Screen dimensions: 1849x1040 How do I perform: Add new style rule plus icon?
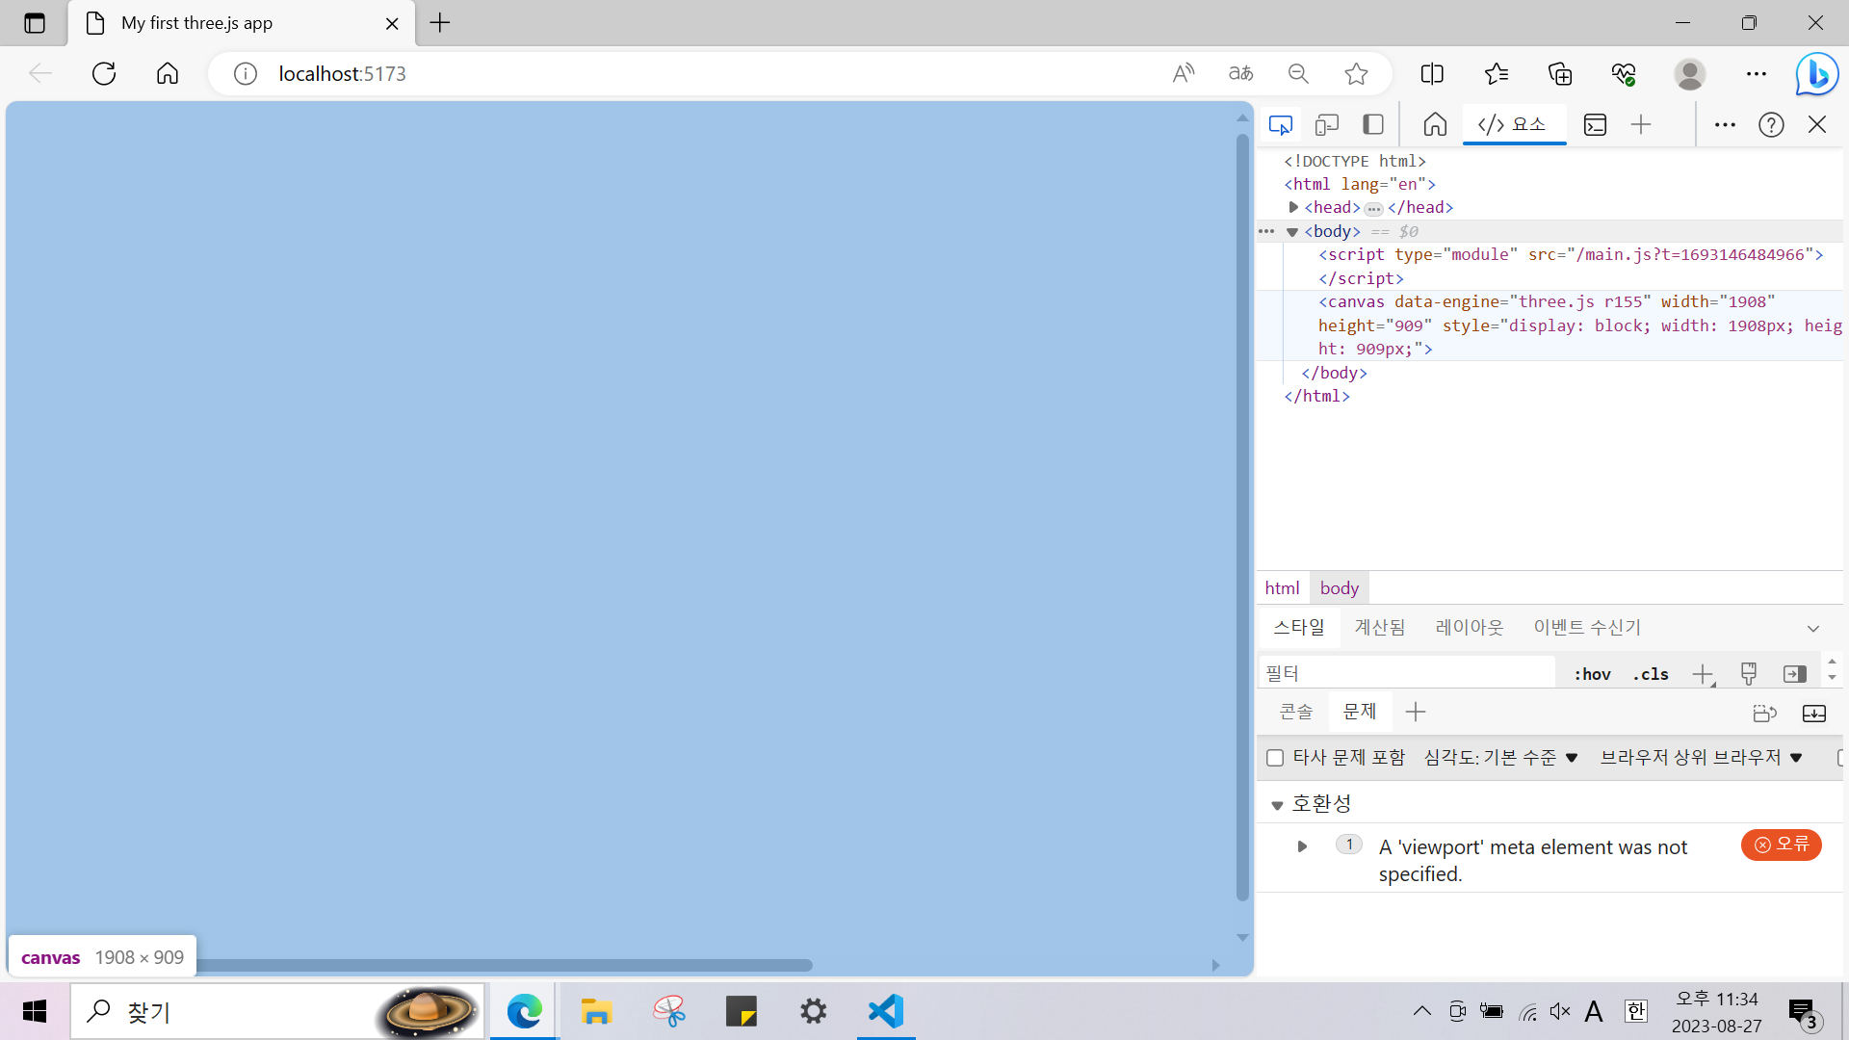(x=1703, y=674)
